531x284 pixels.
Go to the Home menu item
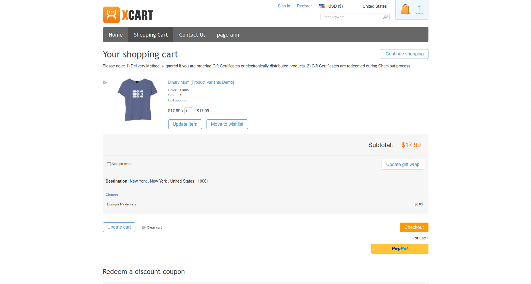pos(115,35)
